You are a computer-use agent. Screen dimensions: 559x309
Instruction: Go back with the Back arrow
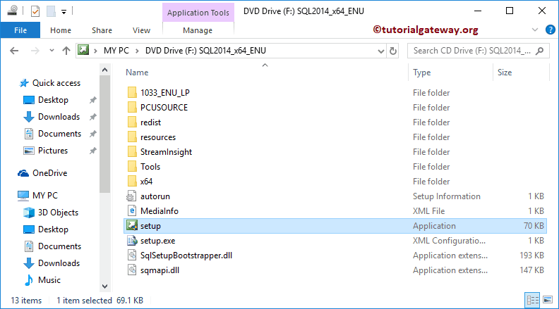click(x=14, y=51)
